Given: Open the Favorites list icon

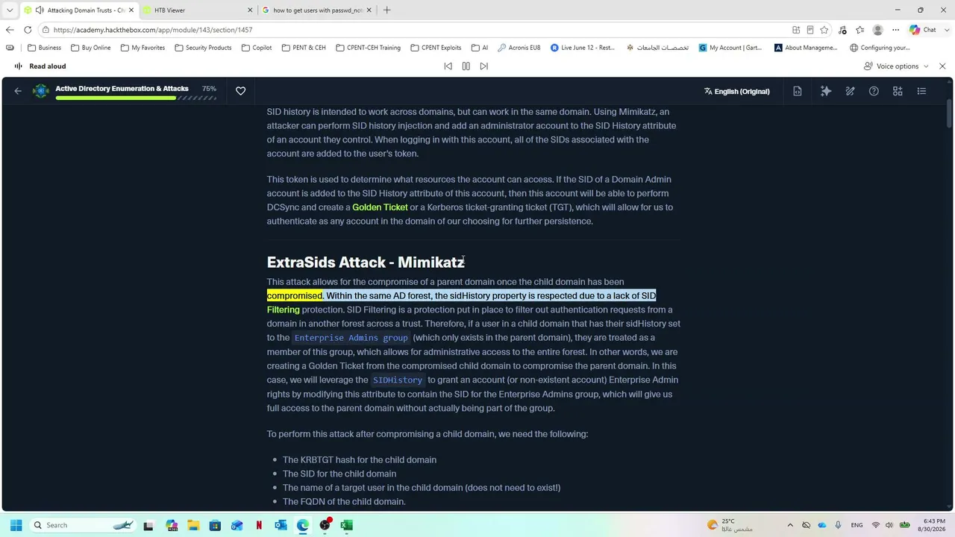Looking at the screenshot, I should tap(860, 30).
